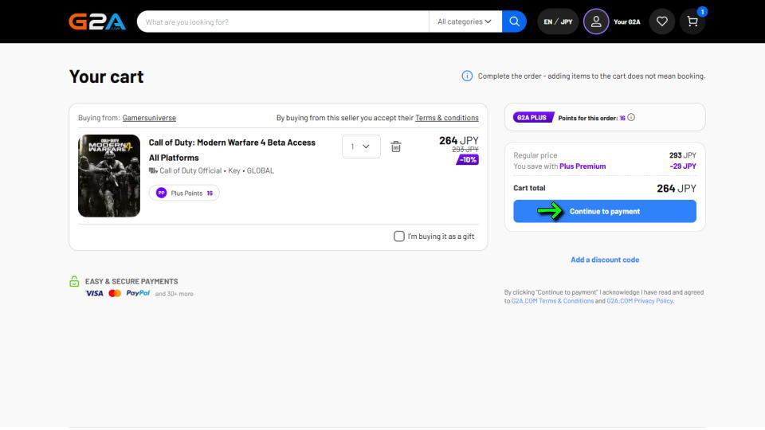Click the PayPal payment logo
The width and height of the screenshot is (765, 430).
138,293
